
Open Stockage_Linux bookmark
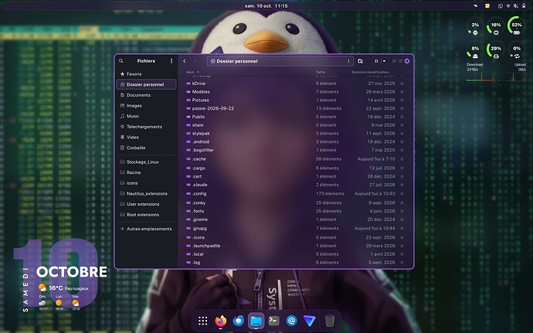147,162
